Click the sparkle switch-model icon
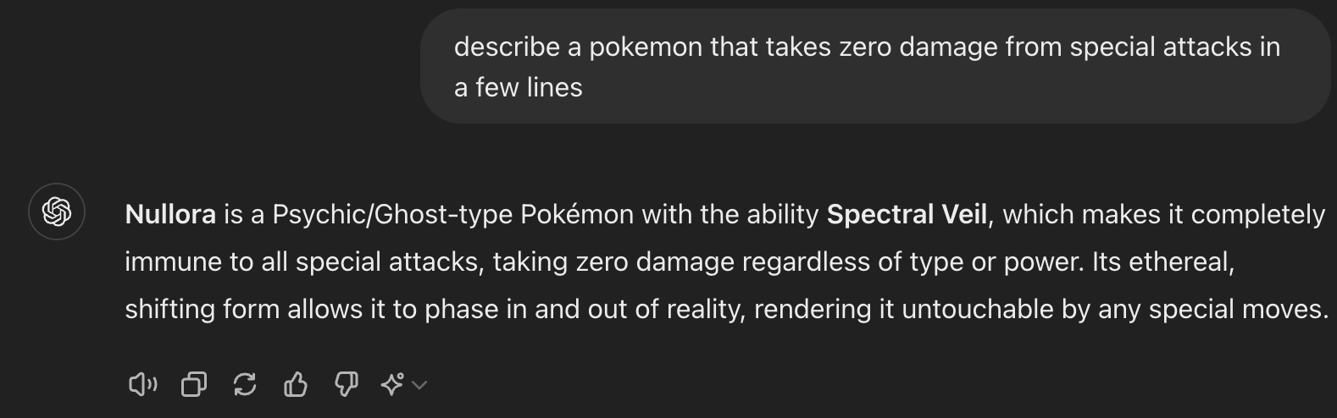The image size is (1337, 418). coord(392,385)
